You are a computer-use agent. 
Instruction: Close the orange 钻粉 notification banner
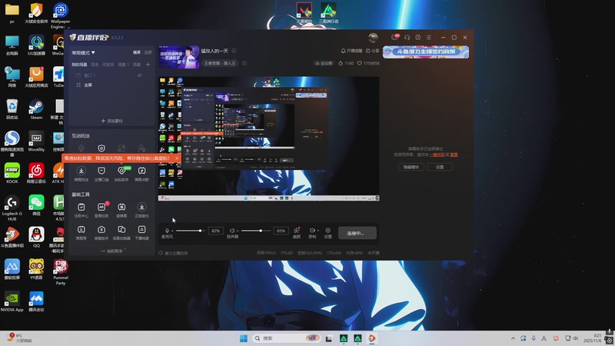[x=177, y=158]
